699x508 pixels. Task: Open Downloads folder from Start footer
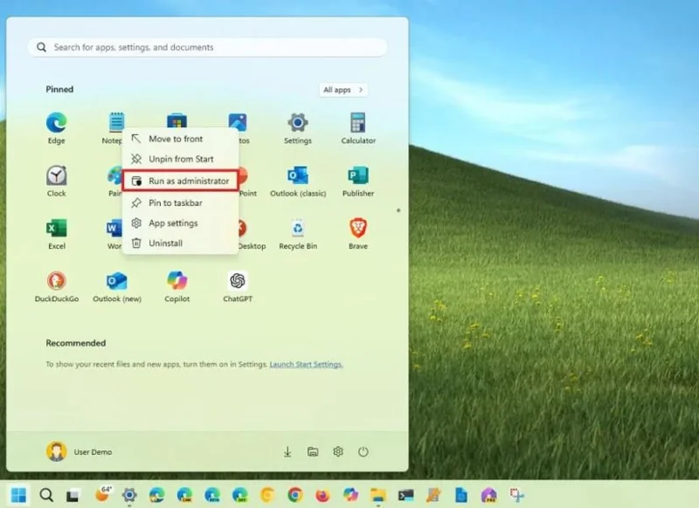(287, 452)
